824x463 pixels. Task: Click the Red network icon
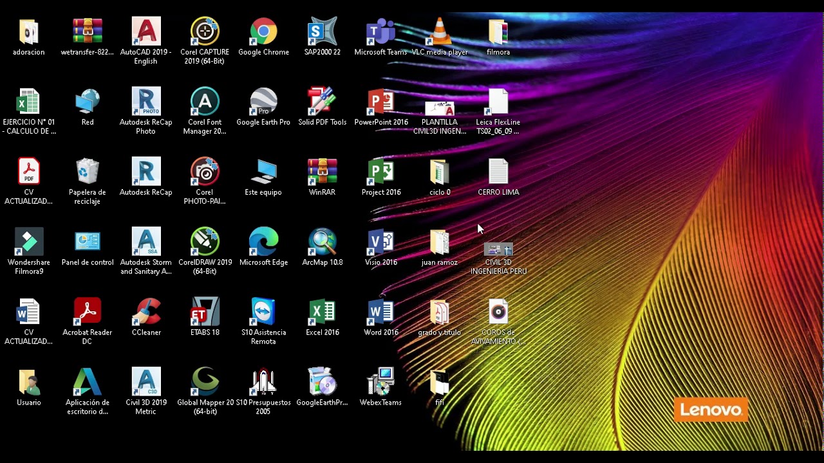(x=88, y=102)
